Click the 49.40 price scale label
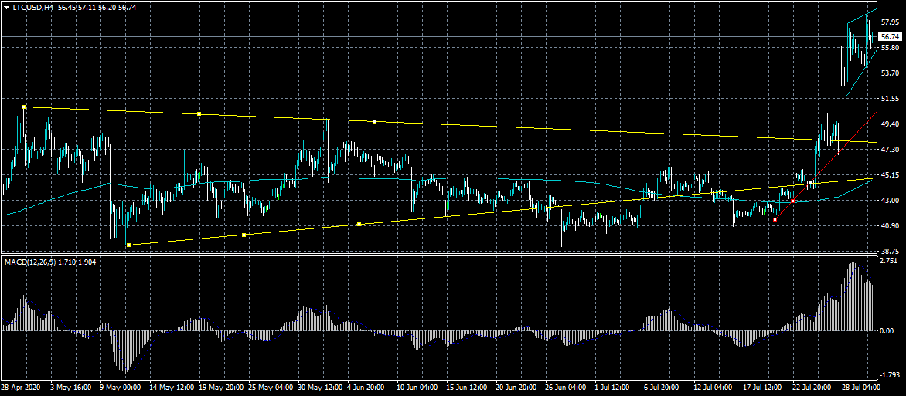Image resolution: width=906 pixels, height=396 pixels. pos(889,124)
